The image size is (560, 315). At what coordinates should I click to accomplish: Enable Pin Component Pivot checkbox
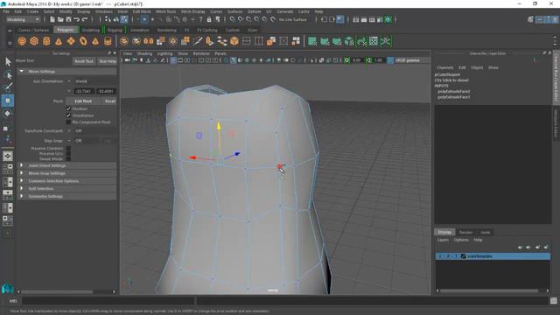coord(68,122)
